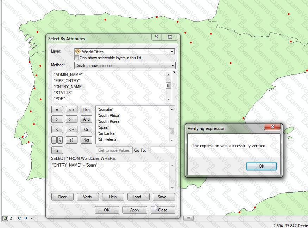Click the WorldCities layer point icon
308x228 pixels.
pyautogui.click(x=78, y=52)
